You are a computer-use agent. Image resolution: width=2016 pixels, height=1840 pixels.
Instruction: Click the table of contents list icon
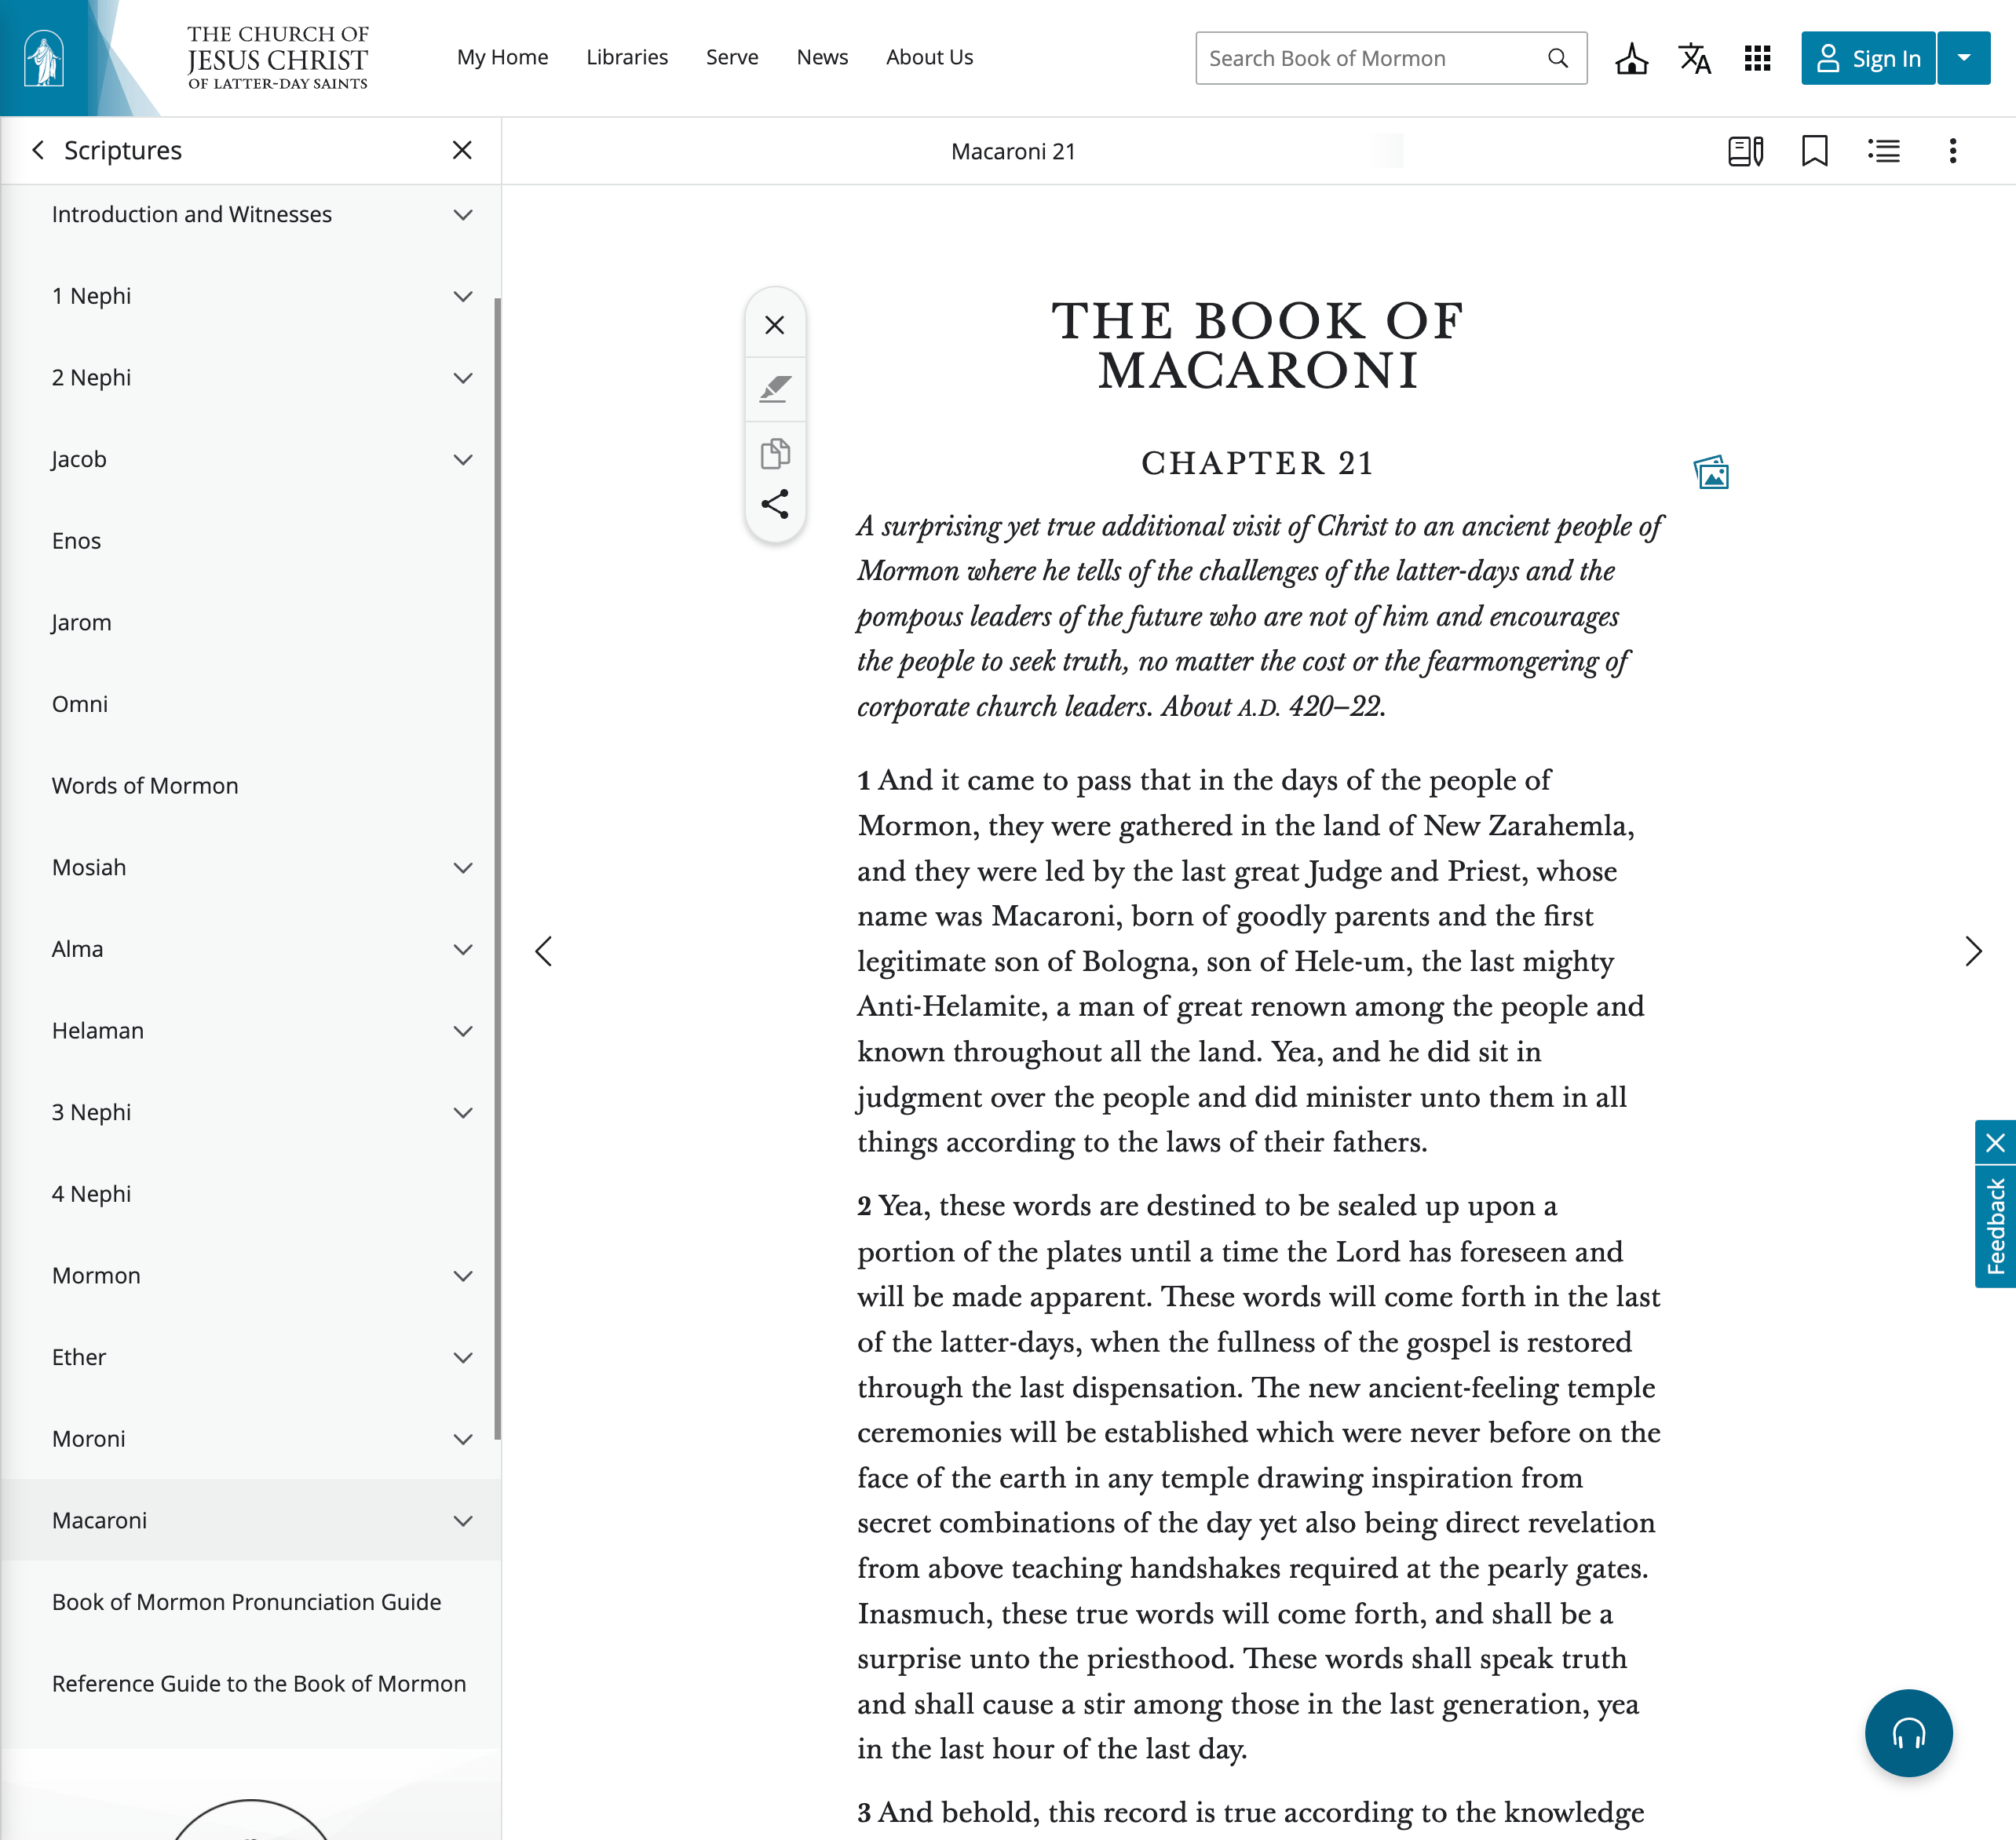click(x=1883, y=151)
